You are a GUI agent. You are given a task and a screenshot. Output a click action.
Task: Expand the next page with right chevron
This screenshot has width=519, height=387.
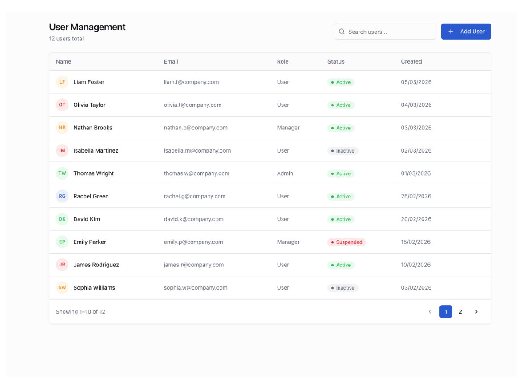click(476, 311)
